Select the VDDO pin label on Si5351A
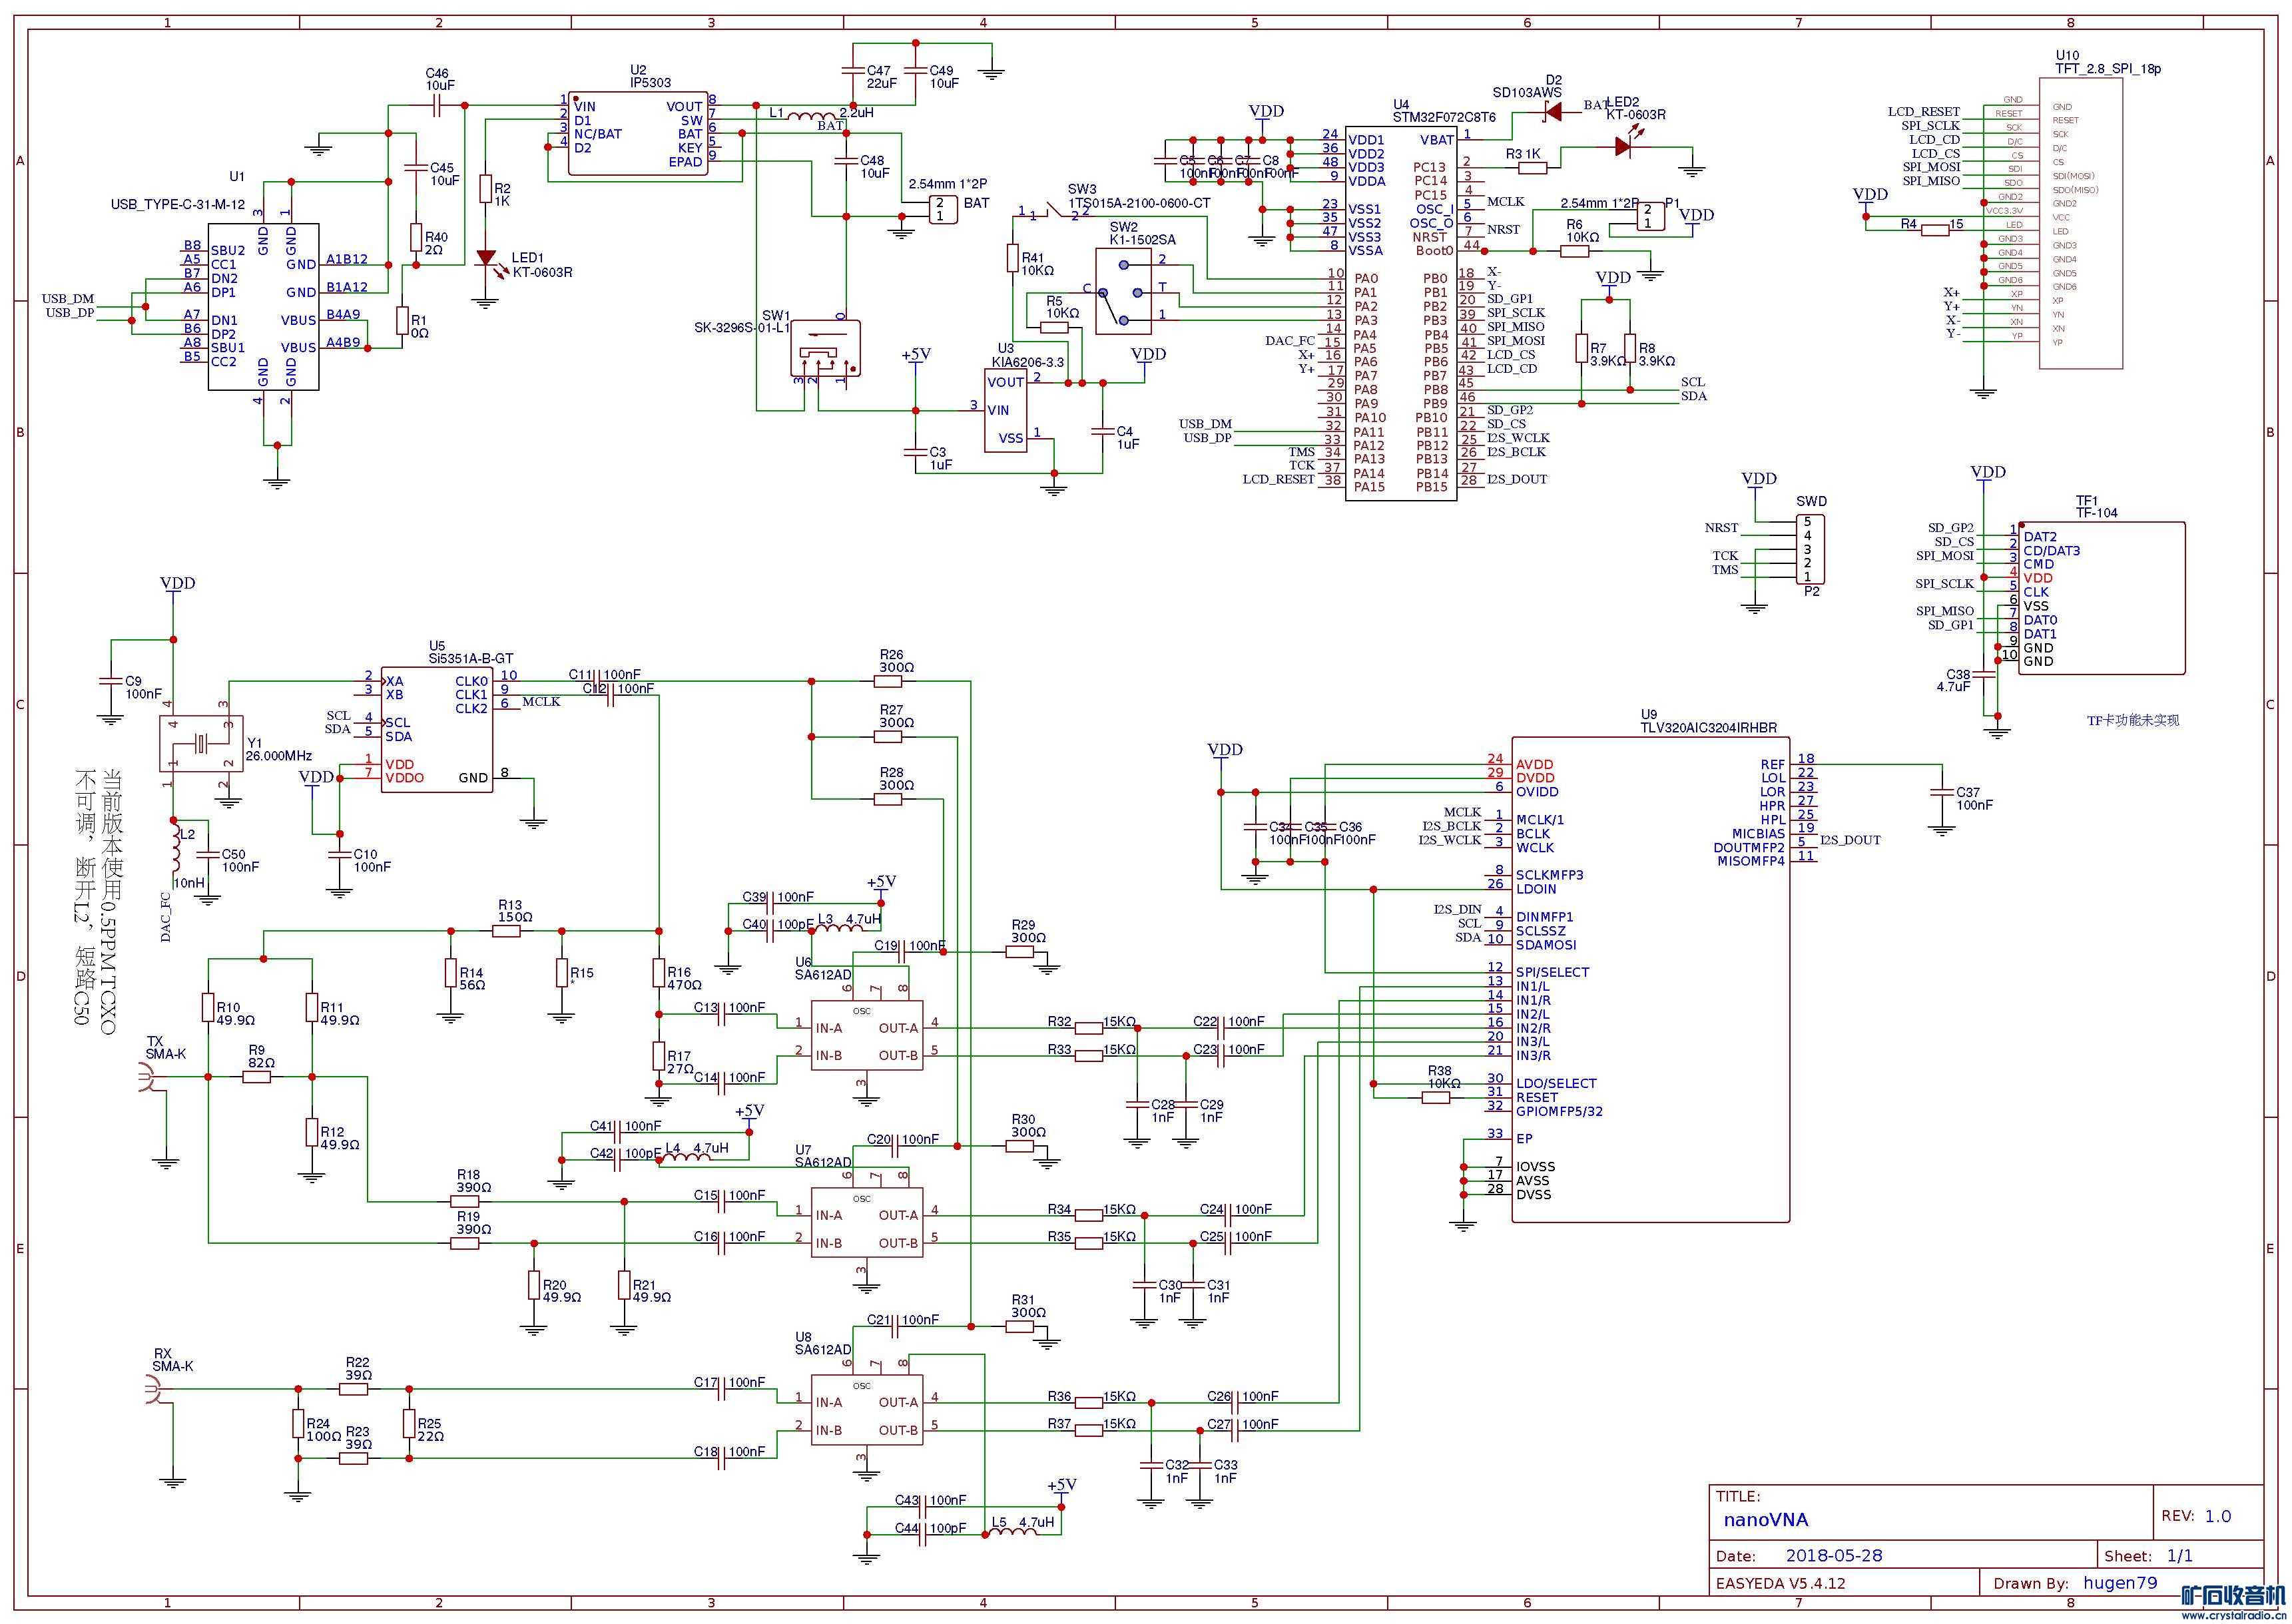 404,778
